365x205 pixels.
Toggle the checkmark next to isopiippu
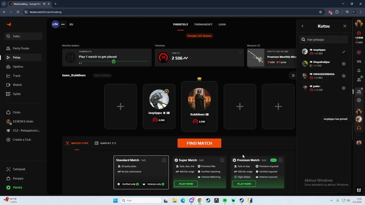pyautogui.click(x=344, y=52)
